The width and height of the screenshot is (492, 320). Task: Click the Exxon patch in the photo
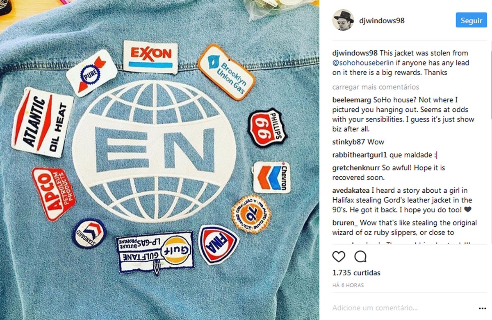pos(151,56)
